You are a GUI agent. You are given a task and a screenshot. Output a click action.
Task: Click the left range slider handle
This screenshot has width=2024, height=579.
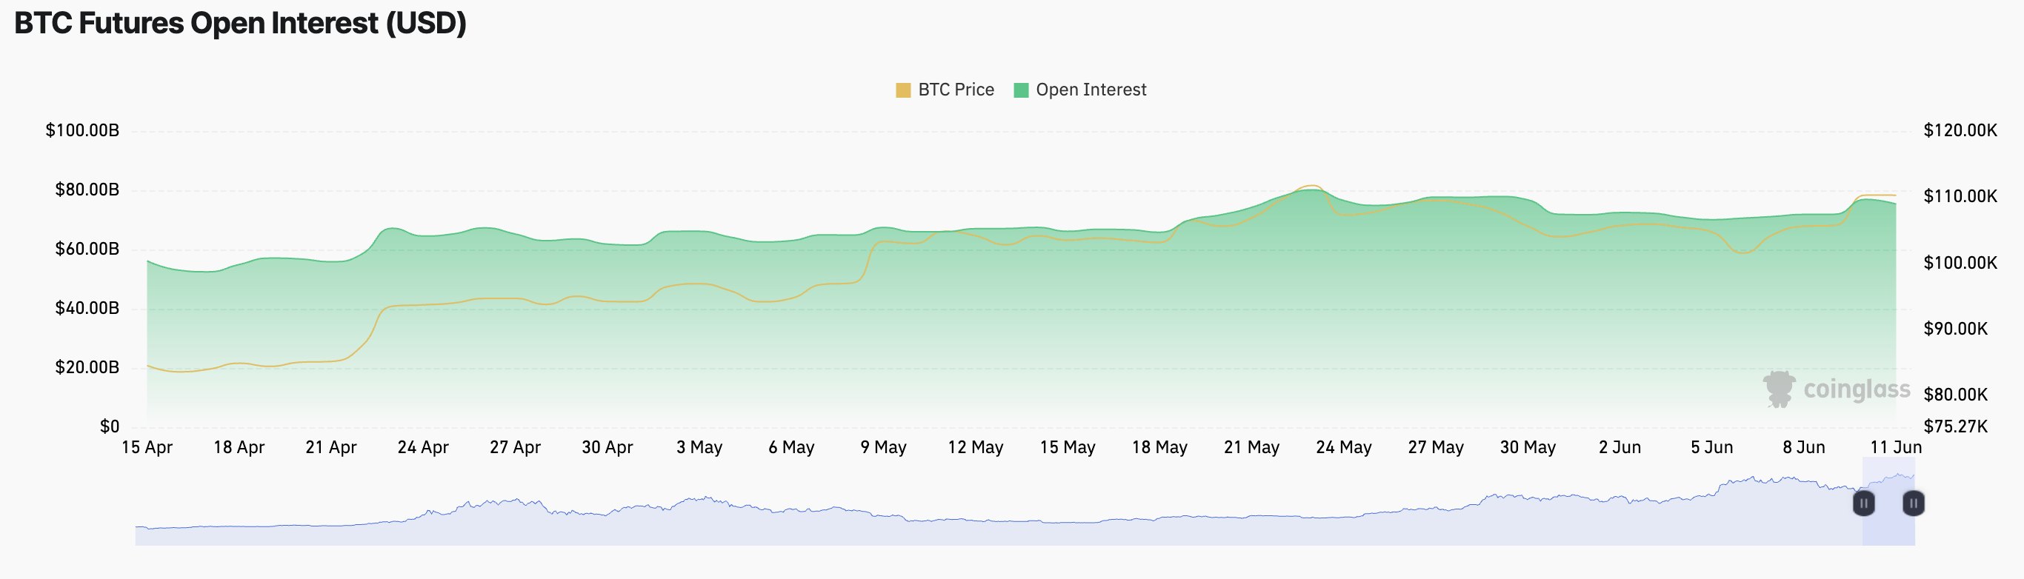(x=1864, y=503)
